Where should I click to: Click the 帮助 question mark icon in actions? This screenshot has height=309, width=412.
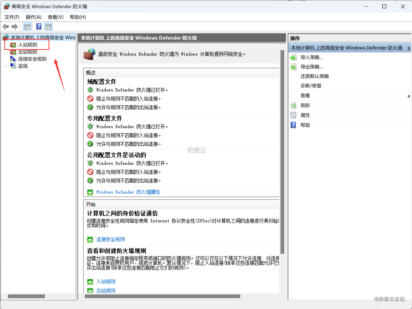point(293,125)
